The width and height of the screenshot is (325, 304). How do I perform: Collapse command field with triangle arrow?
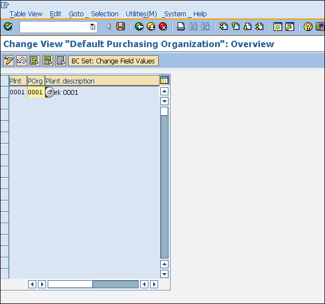pos(108,27)
